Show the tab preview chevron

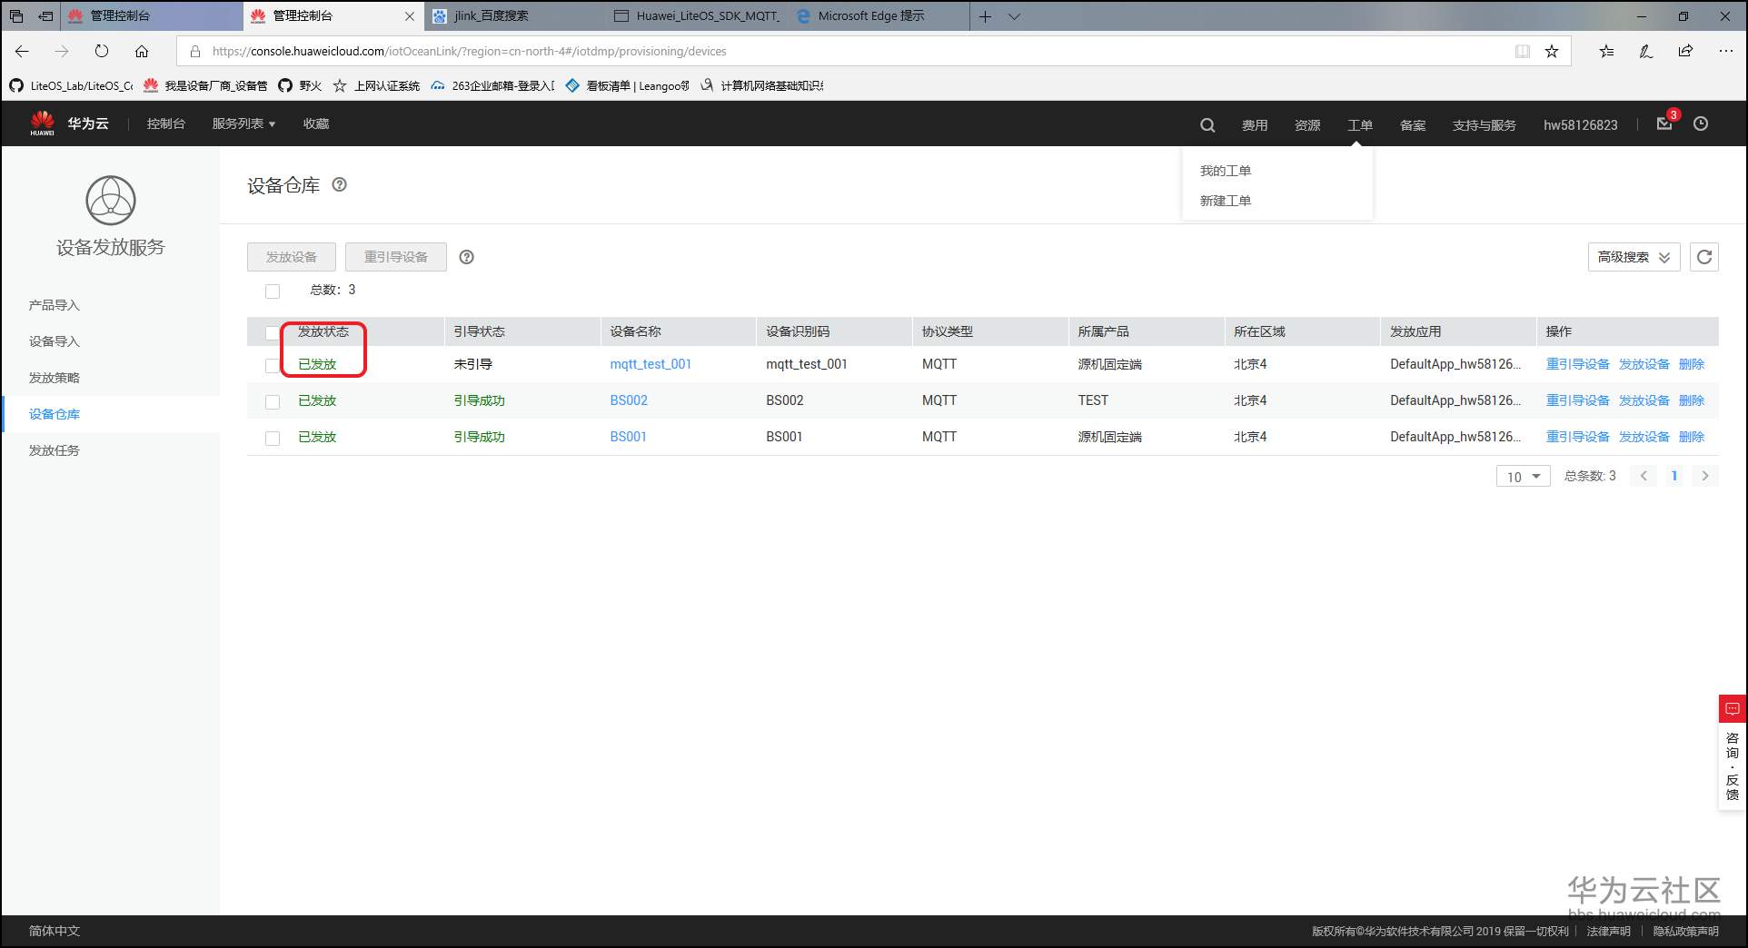[1015, 16]
